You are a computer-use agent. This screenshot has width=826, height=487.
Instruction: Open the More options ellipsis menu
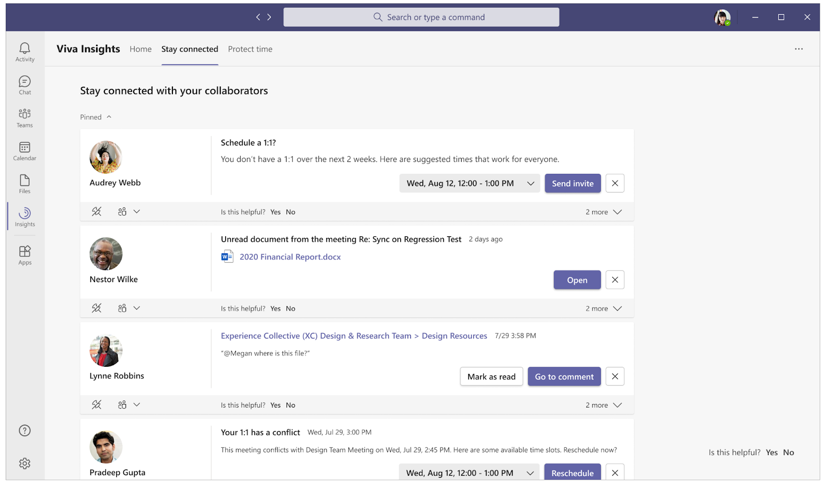[x=799, y=49]
